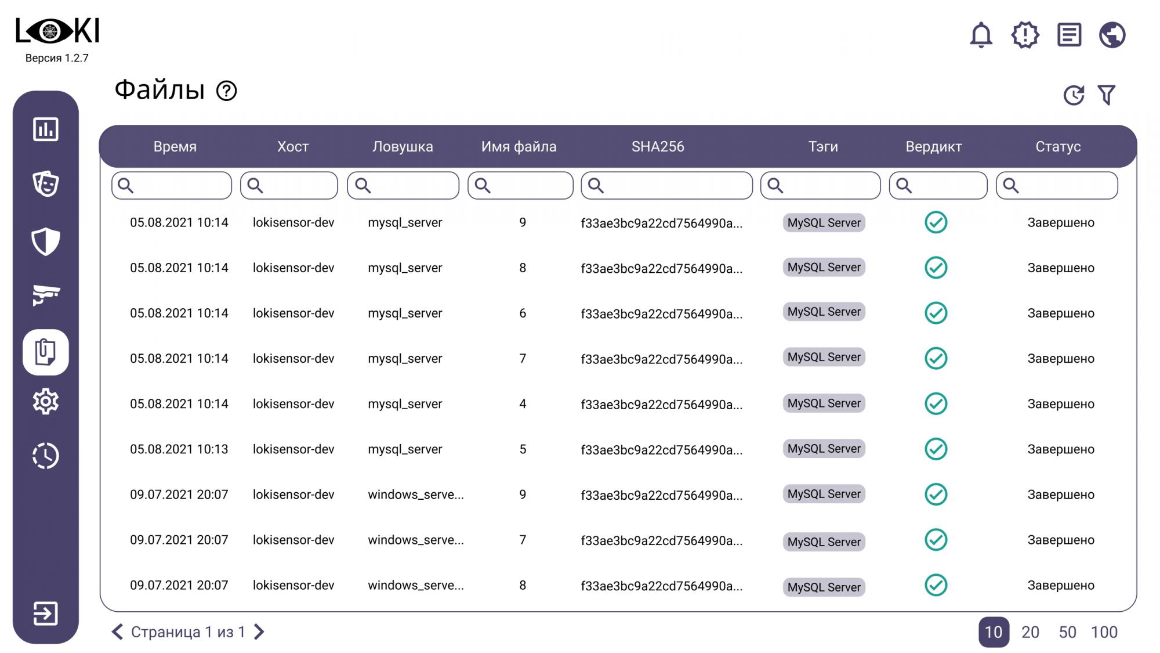This screenshot has width=1160, height=653.
Task: Open the shield icon in the sidebar
Action: pyautogui.click(x=46, y=241)
